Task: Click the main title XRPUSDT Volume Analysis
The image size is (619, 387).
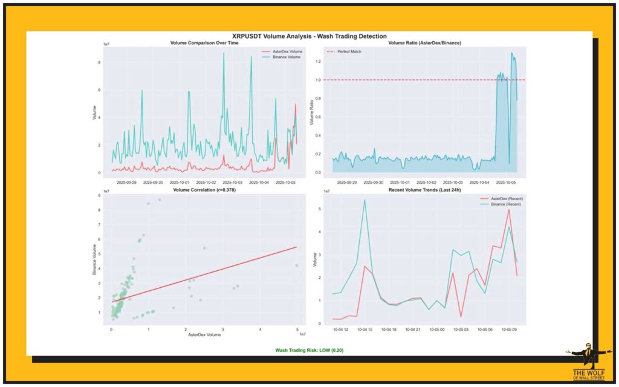Action: pos(309,36)
